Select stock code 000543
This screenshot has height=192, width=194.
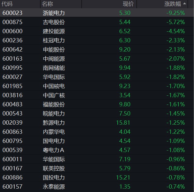12,113
